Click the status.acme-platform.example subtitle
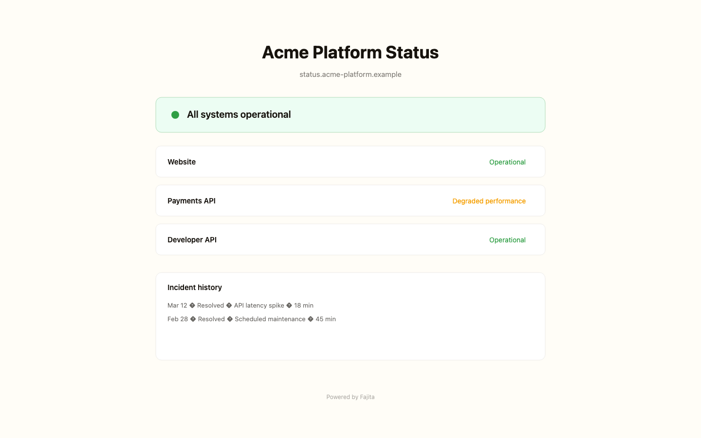 tap(350, 74)
